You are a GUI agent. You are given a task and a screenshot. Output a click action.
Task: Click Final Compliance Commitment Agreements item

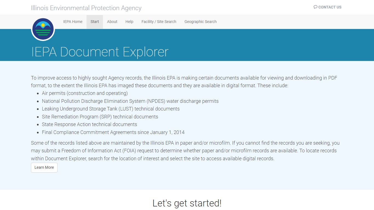click(x=113, y=132)
